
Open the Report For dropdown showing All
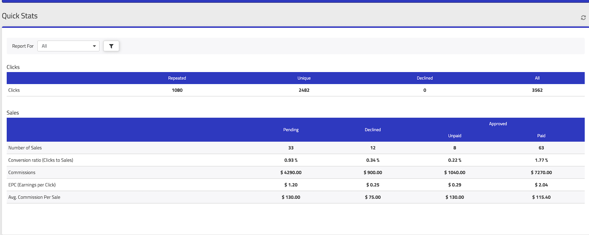click(68, 46)
